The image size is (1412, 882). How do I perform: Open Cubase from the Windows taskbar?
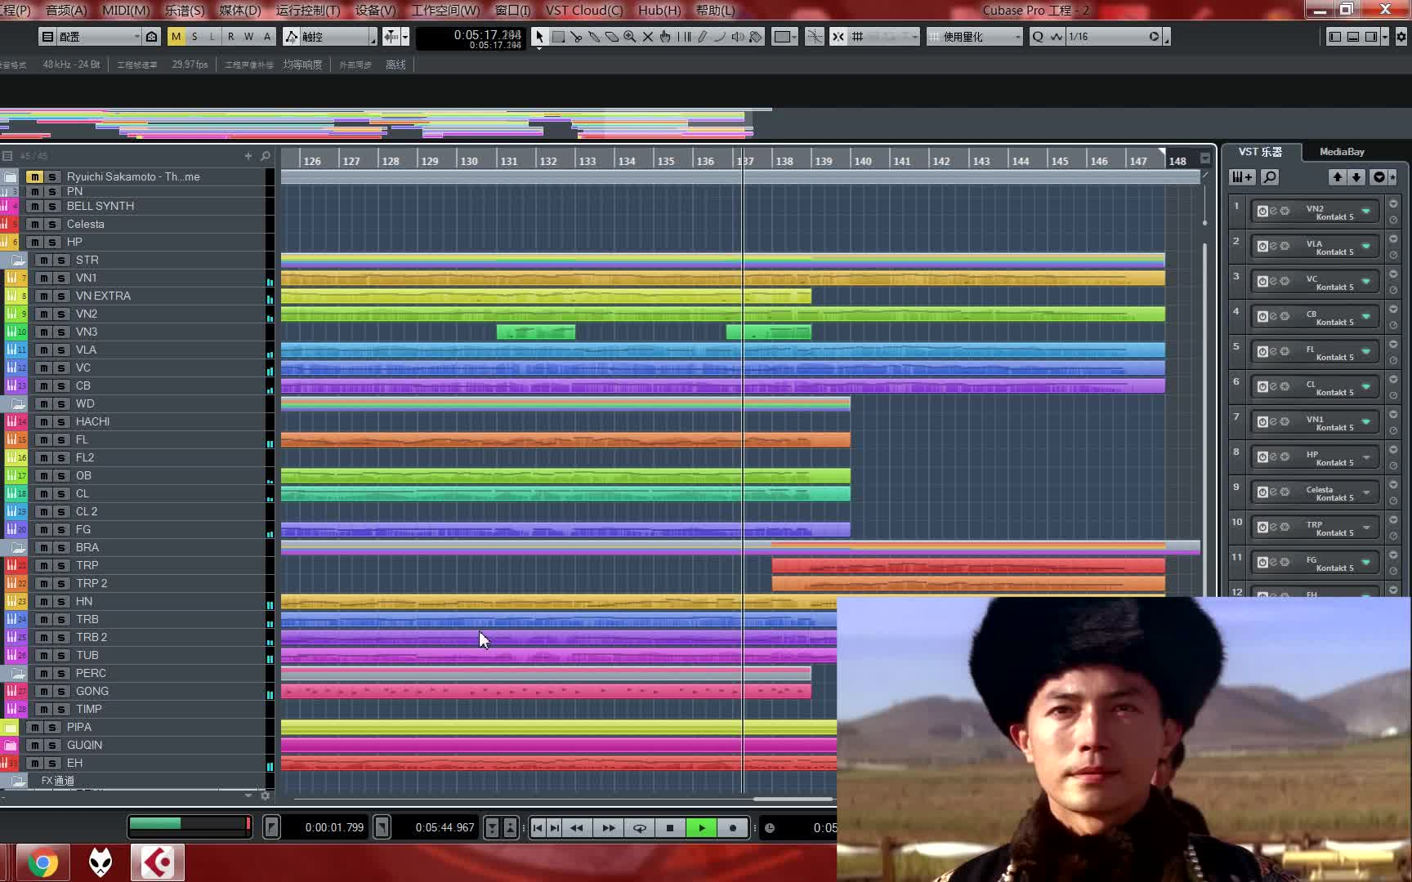pyautogui.click(x=158, y=862)
